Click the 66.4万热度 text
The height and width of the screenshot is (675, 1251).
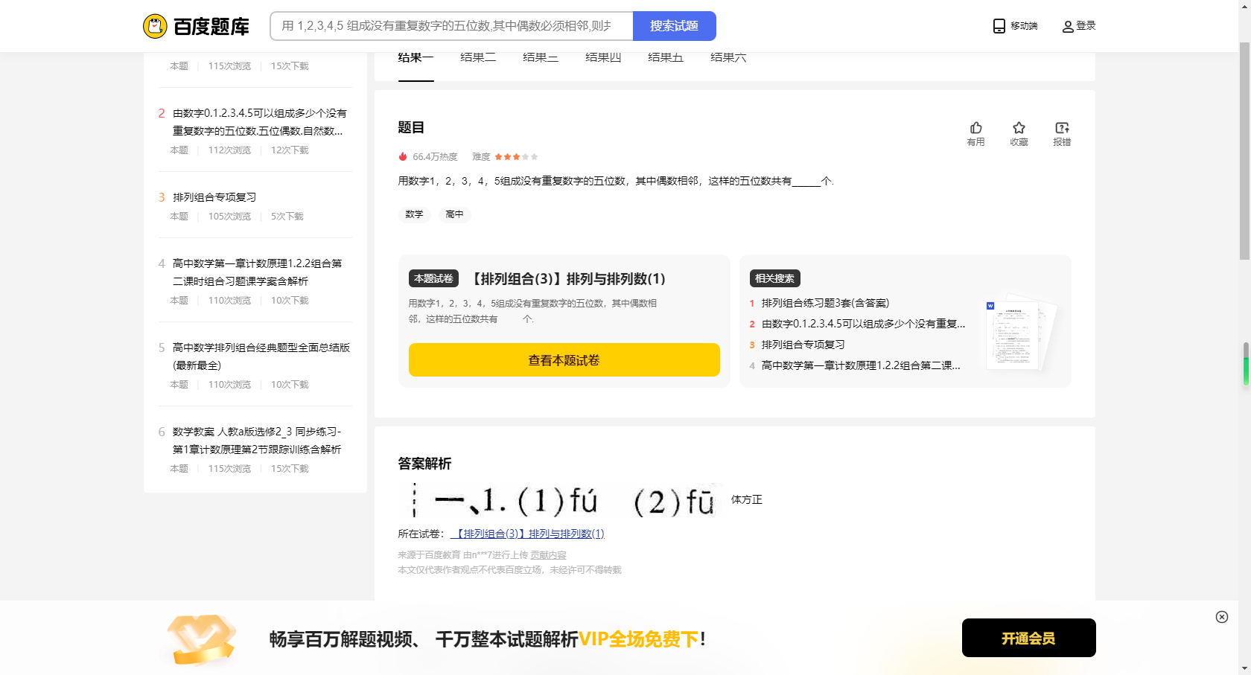point(435,157)
